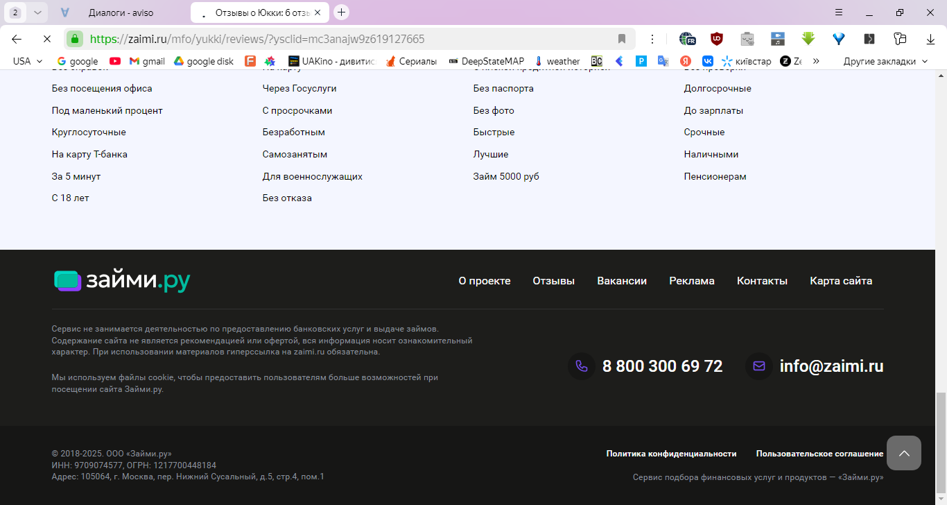Show hidden bookmarks with double chevron
Viewport: 947px width, 505px height.
[x=816, y=61]
